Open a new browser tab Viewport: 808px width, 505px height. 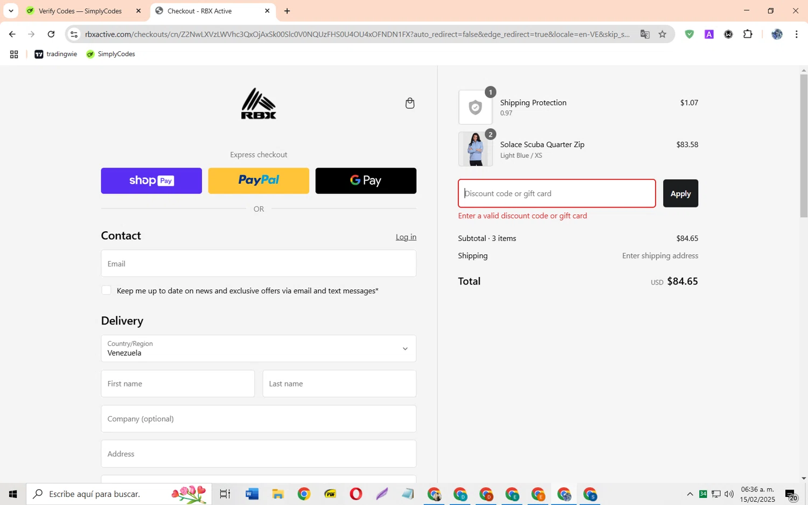pos(287,11)
